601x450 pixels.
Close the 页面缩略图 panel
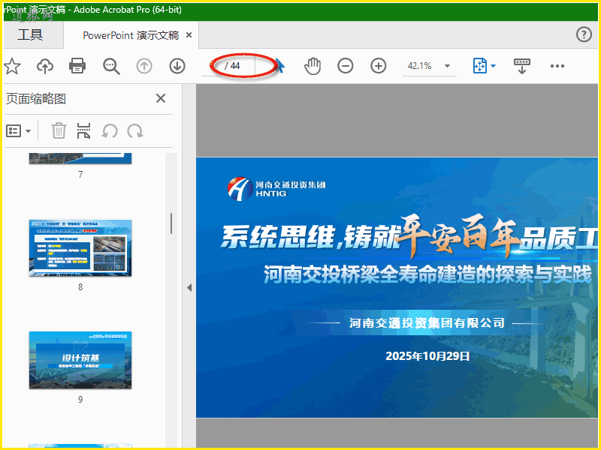pos(161,98)
